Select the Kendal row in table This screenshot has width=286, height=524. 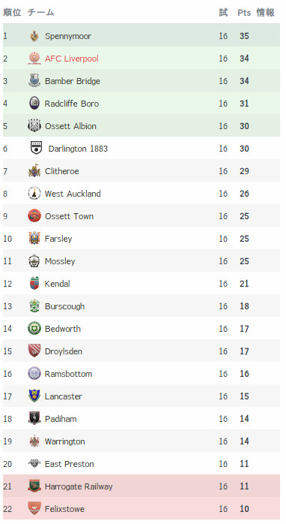[x=142, y=283]
